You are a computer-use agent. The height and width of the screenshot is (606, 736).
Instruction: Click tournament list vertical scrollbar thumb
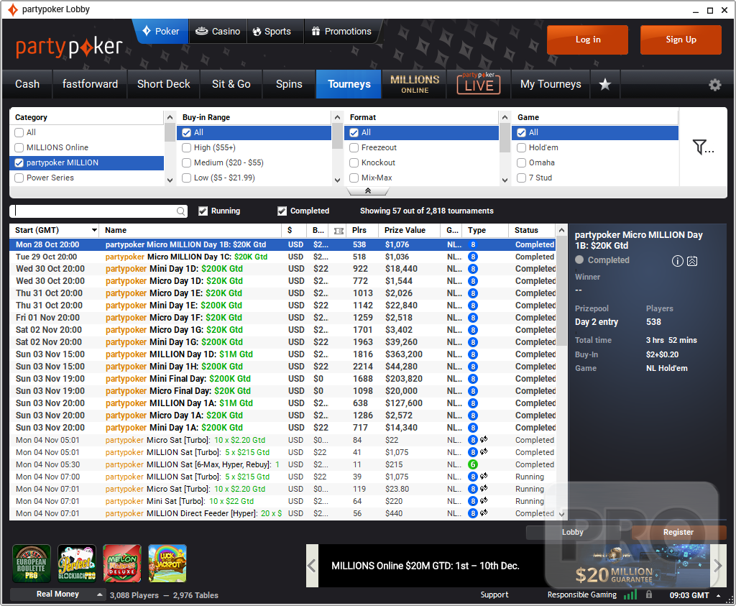pyautogui.click(x=562, y=291)
